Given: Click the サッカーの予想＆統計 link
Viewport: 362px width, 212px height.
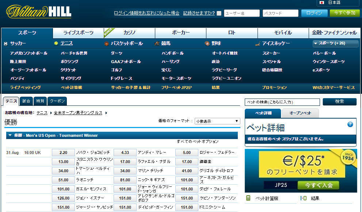Looking at the screenshot, I should (131, 88).
